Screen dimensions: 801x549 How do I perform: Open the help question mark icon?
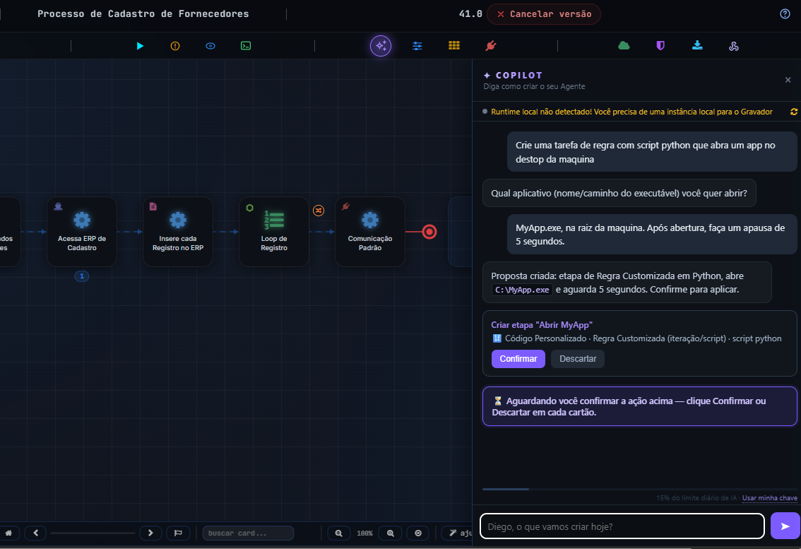(785, 14)
